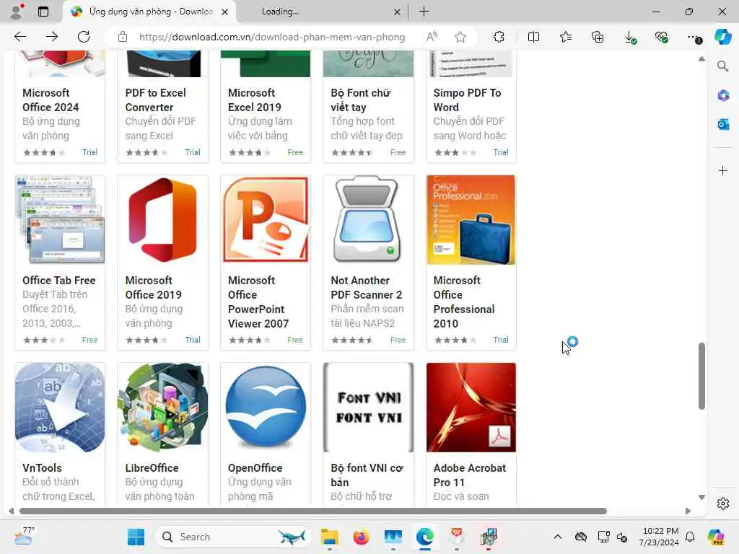Click the scroll right arrow
This screenshot has height=554, width=739.
[688, 511]
